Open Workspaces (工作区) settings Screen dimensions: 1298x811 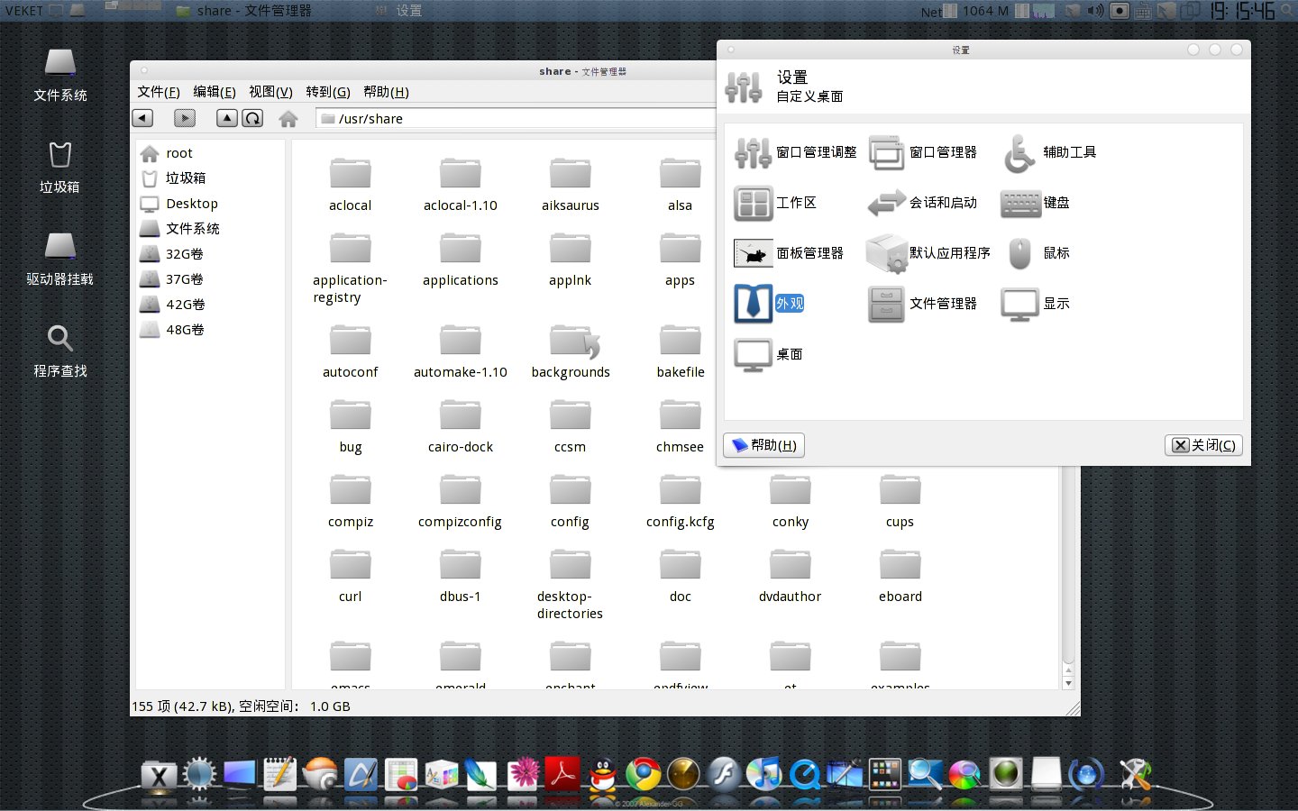(775, 203)
